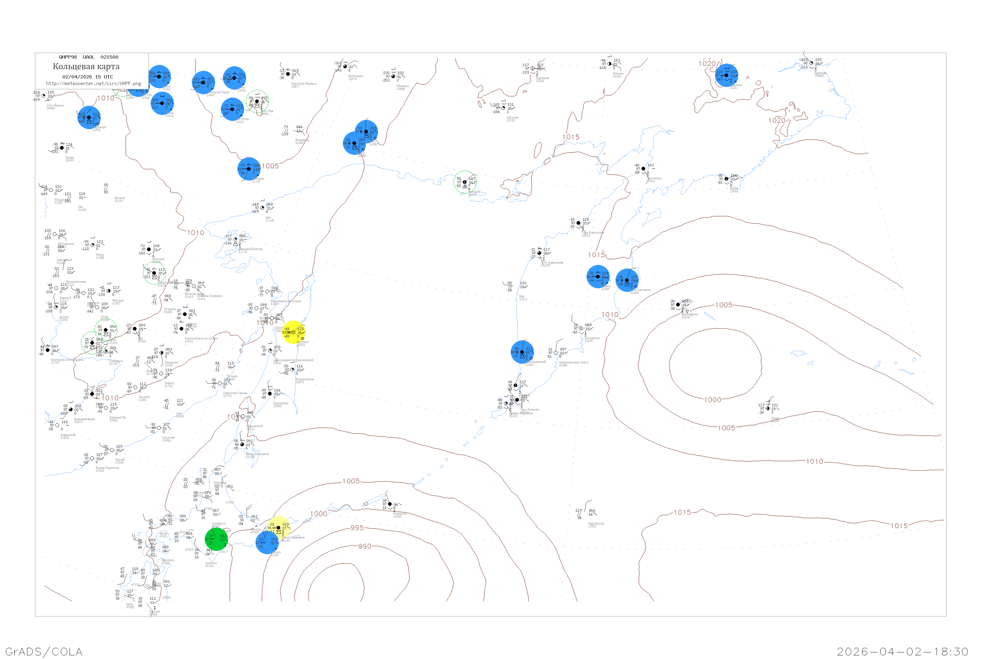The height and width of the screenshot is (659, 989).
Task: Click the dashed green circle at Ust-Maya station
Action: tap(257, 101)
